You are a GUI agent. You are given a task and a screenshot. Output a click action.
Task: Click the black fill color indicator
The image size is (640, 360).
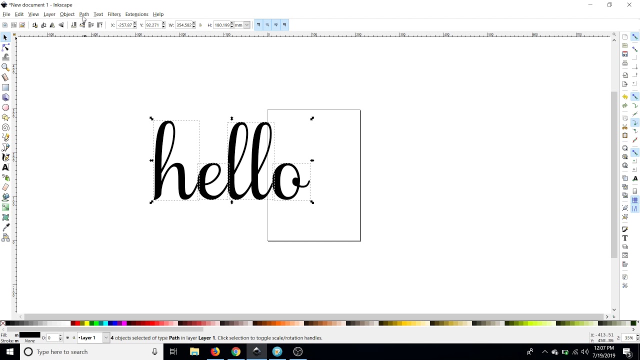tap(29, 335)
